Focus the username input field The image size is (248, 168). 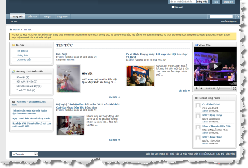pos(176,2)
